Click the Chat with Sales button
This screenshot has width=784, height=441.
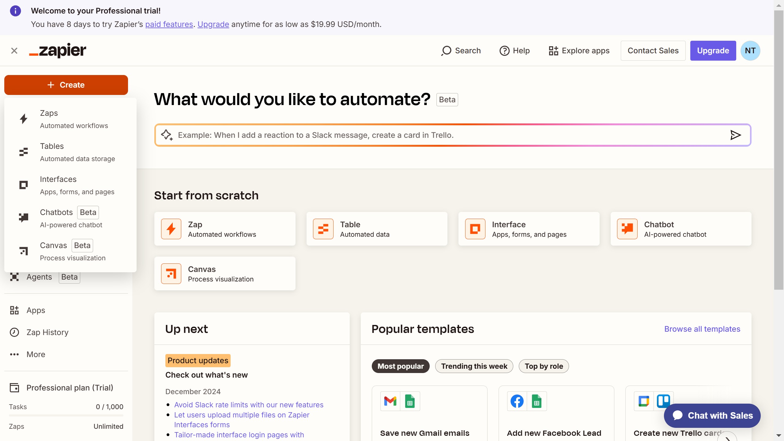pos(712,416)
